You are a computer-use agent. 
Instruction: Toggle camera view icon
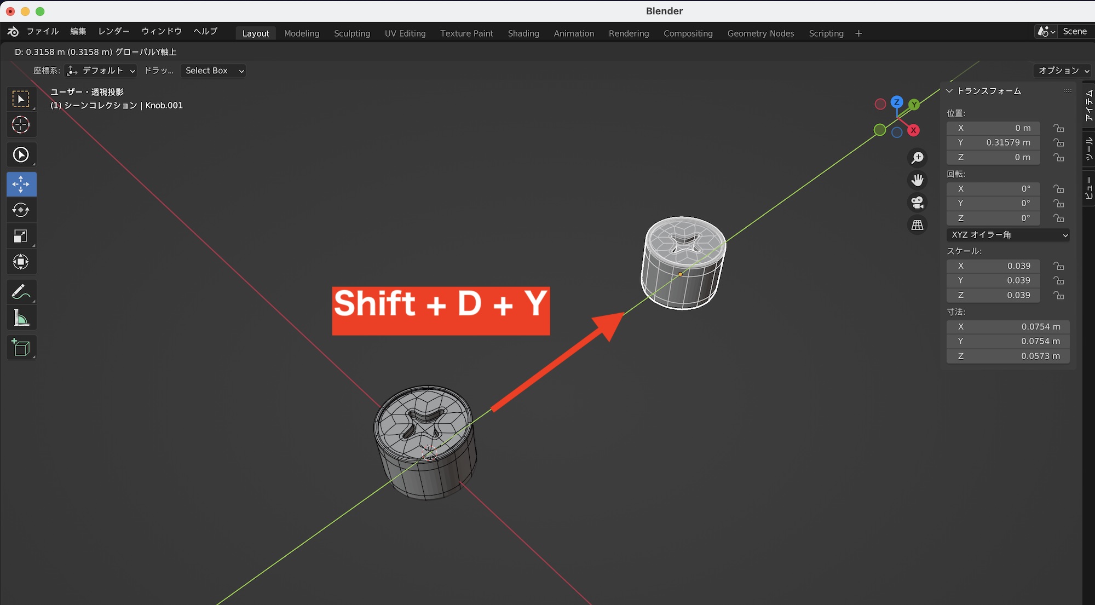coord(918,203)
